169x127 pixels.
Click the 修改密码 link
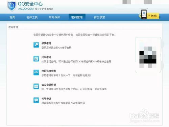pos(46,43)
